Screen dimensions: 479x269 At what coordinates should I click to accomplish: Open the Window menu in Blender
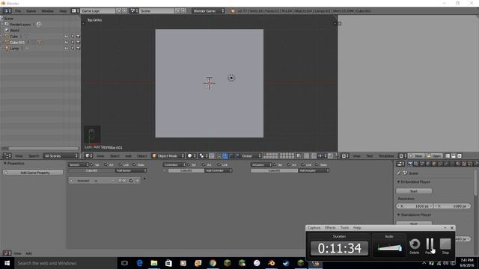pyautogui.click(x=47, y=10)
